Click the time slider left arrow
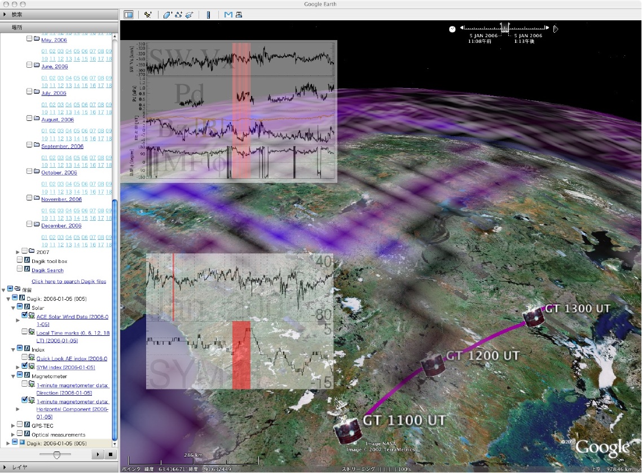The image size is (642, 473). tap(462, 28)
